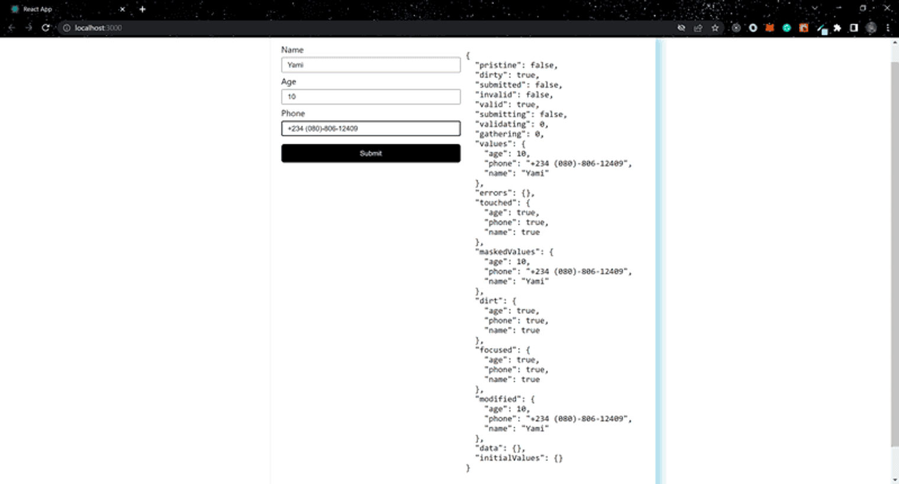Open the Extensions puzzle piece menu

pyautogui.click(x=837, y=28)
